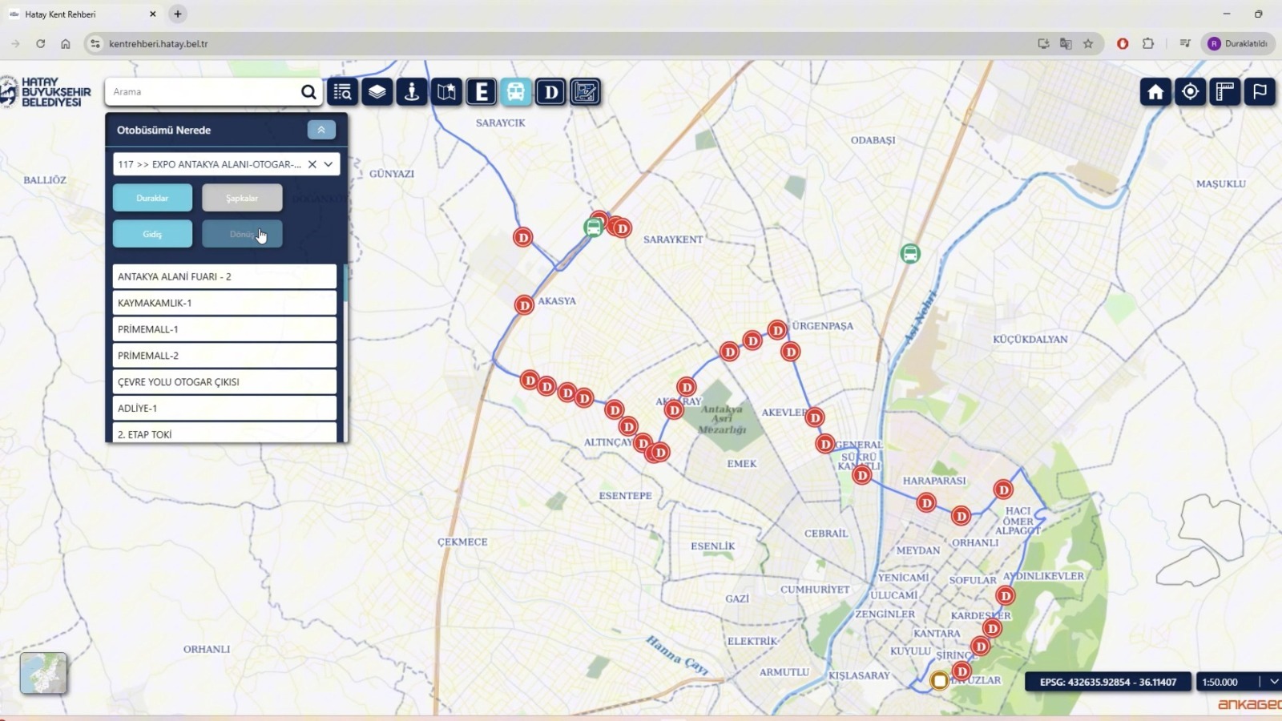Click the street view person icon
This screenshot has width=1282, height=721.
(412, 92)
